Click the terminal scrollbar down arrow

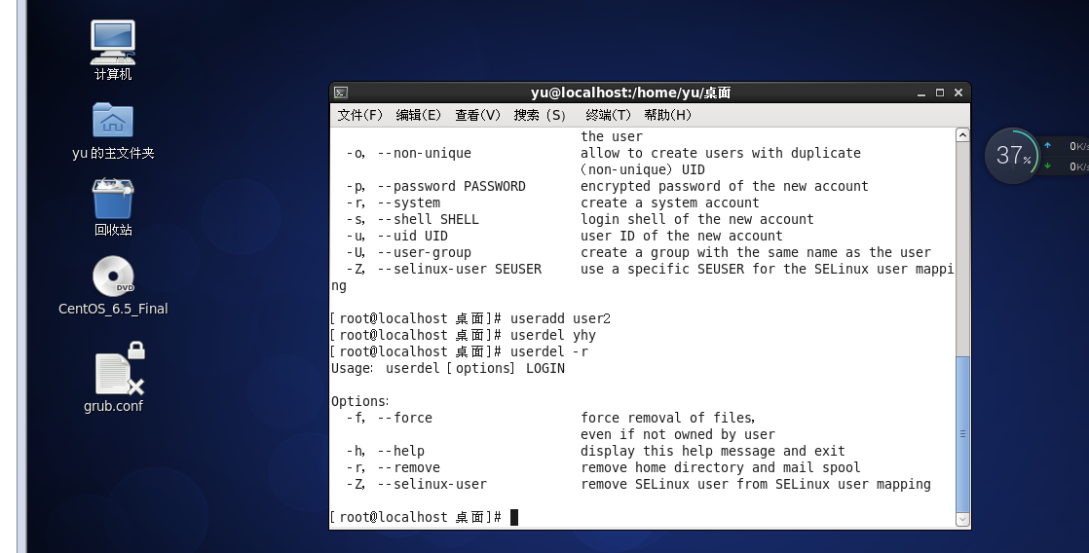click(x=962, y=519)
